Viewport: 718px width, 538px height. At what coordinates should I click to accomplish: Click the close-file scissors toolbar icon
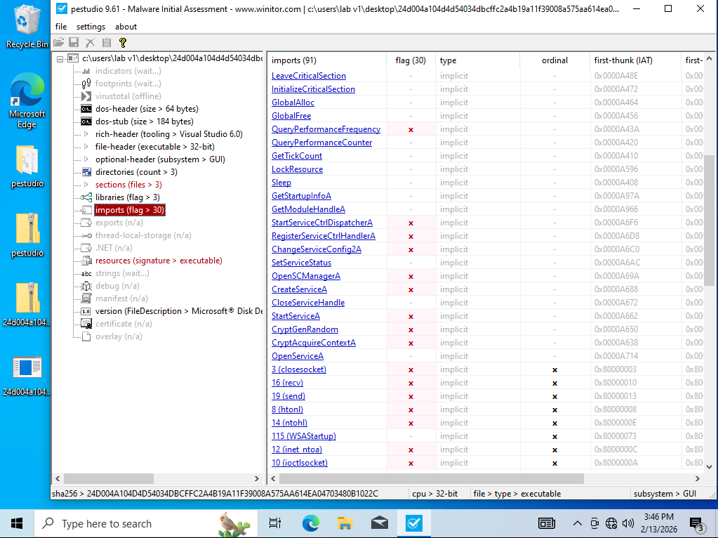[91, 43]
